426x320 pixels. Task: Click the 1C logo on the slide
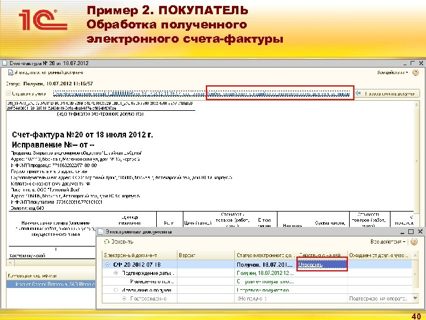pyautogui.click(x=43, y=20)
